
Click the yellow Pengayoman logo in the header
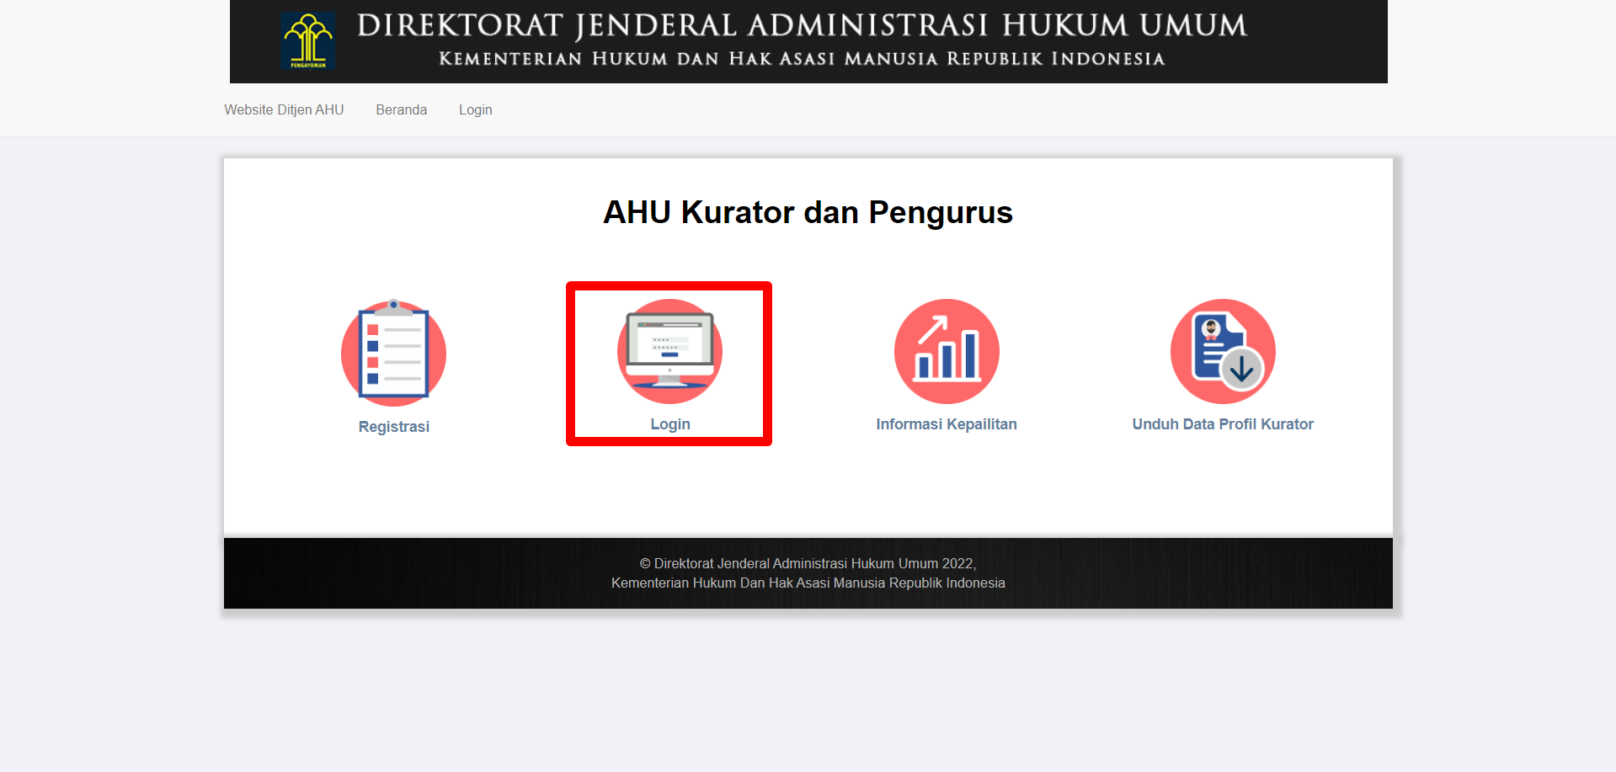pyautogui.click(x=308, y=40)
